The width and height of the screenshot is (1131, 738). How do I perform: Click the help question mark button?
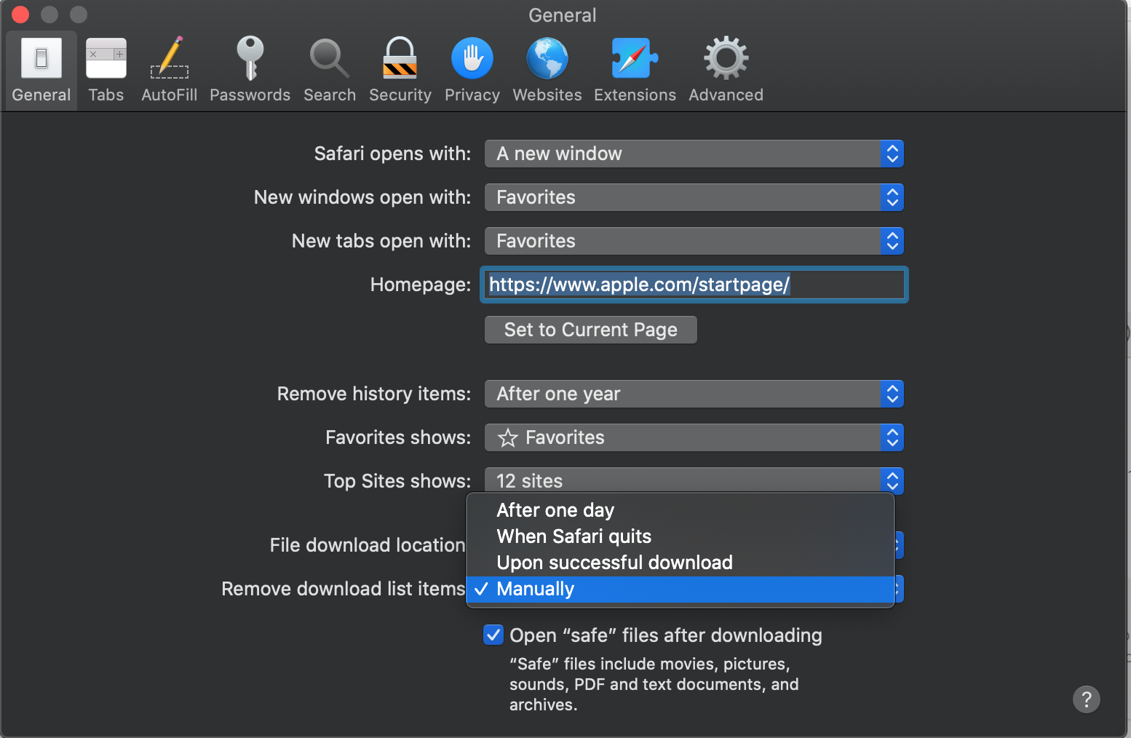point(1086,699)
